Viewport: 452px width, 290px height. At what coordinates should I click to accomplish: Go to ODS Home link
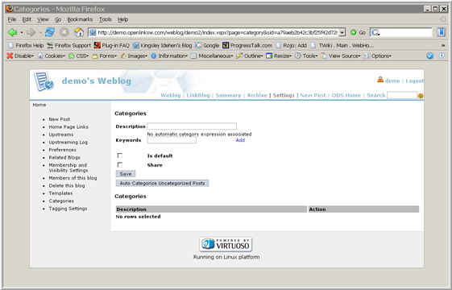(x=346, y=95)
